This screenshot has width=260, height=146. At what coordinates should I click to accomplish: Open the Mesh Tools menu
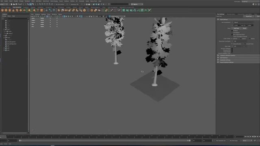tap(46, 1)
